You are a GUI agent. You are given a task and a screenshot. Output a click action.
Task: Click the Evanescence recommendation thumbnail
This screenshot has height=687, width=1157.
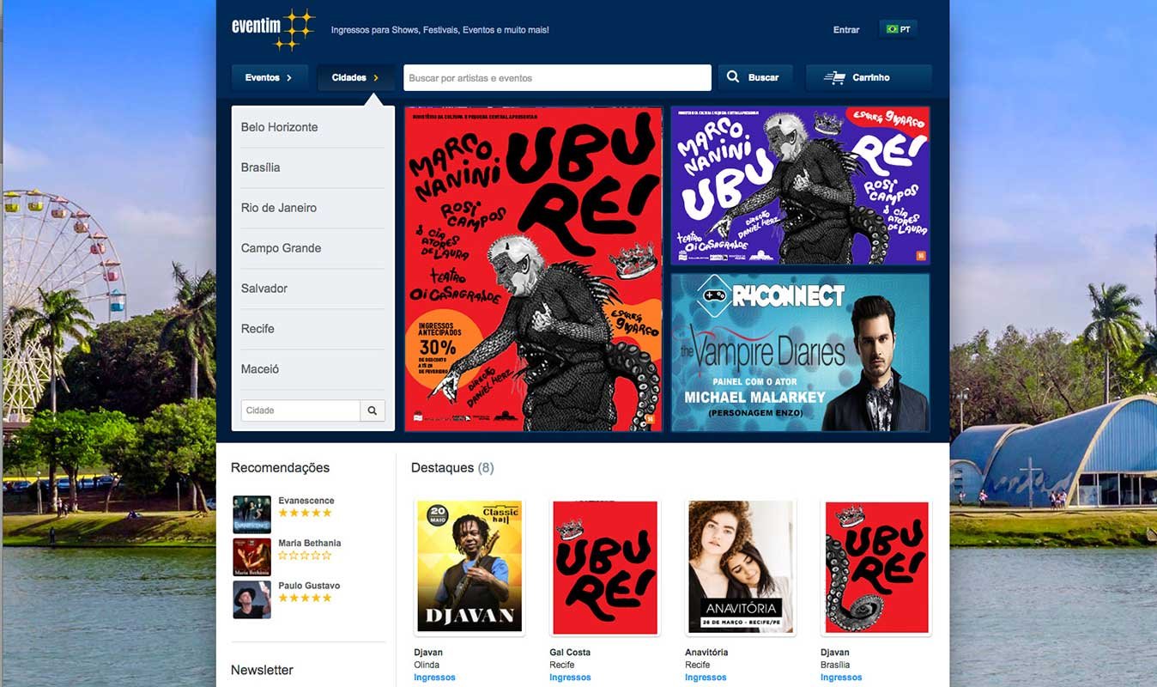tap(251, 514)
